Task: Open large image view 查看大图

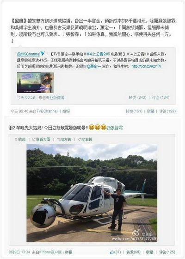Action: (41, 139)
